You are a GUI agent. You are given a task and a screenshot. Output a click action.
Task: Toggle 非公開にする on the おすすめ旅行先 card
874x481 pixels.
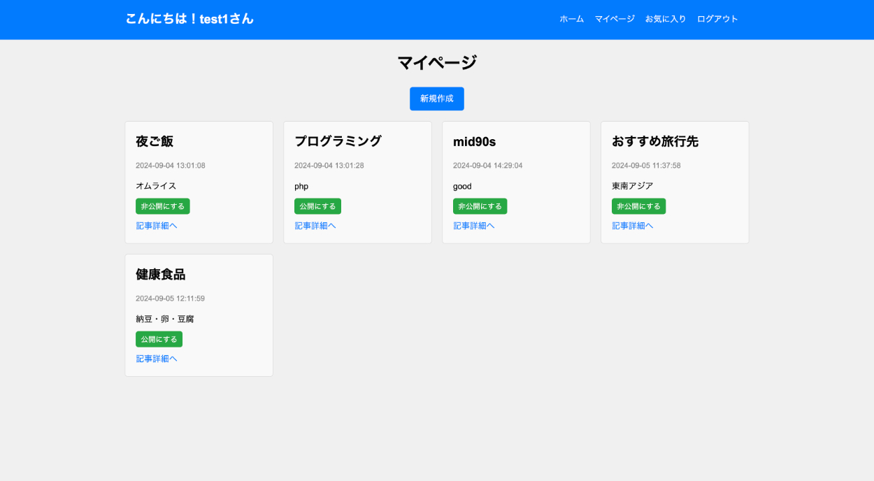point(638,206)
